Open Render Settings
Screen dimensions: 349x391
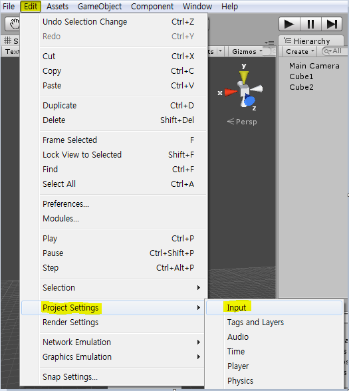point(113,323)
